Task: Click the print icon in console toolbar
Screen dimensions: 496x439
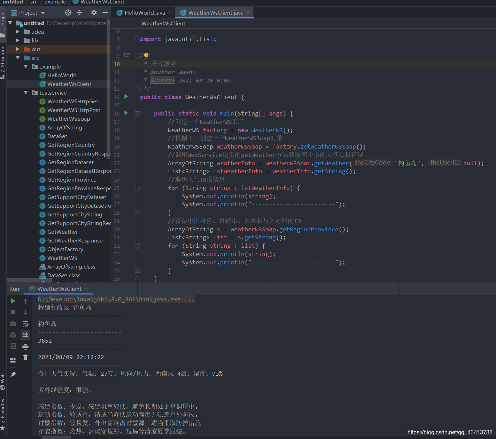Action: pos(25,346)
